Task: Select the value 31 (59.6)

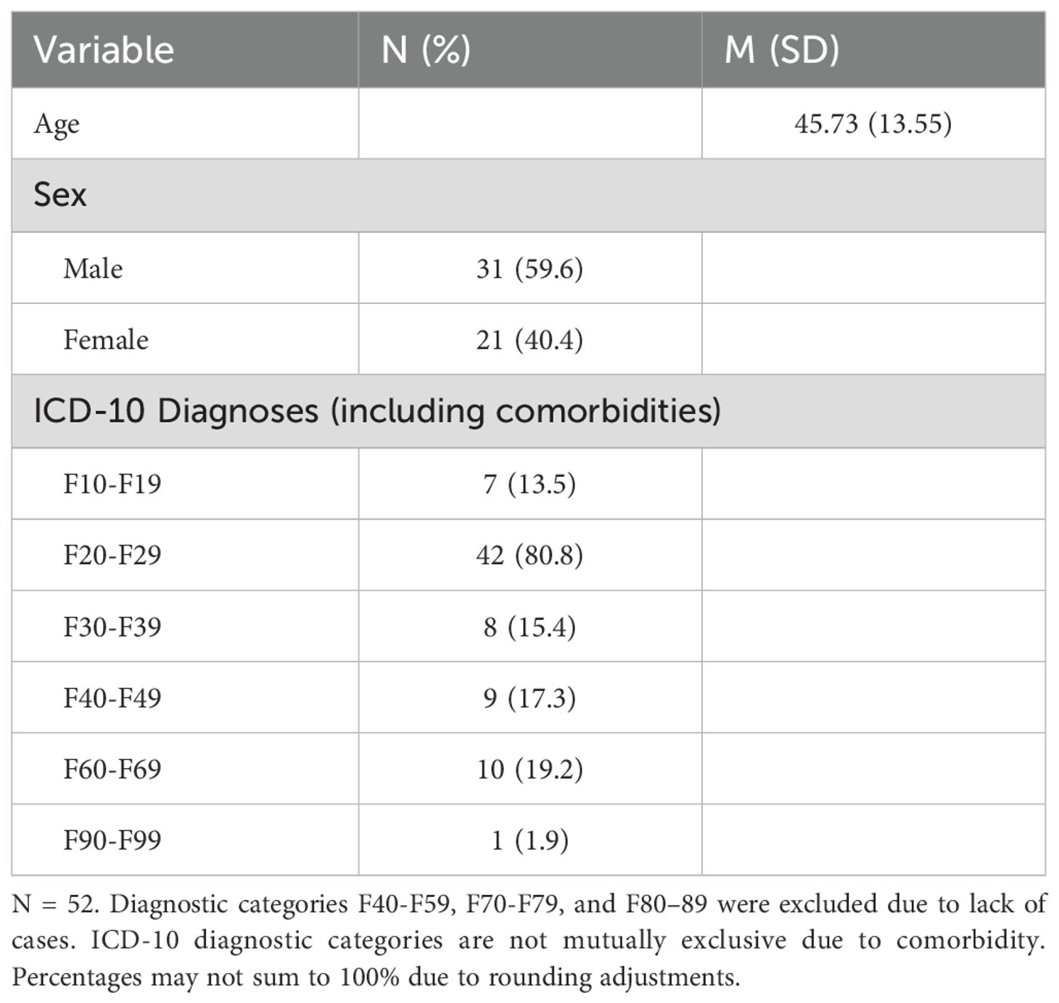Action: (x=529, y=268)
